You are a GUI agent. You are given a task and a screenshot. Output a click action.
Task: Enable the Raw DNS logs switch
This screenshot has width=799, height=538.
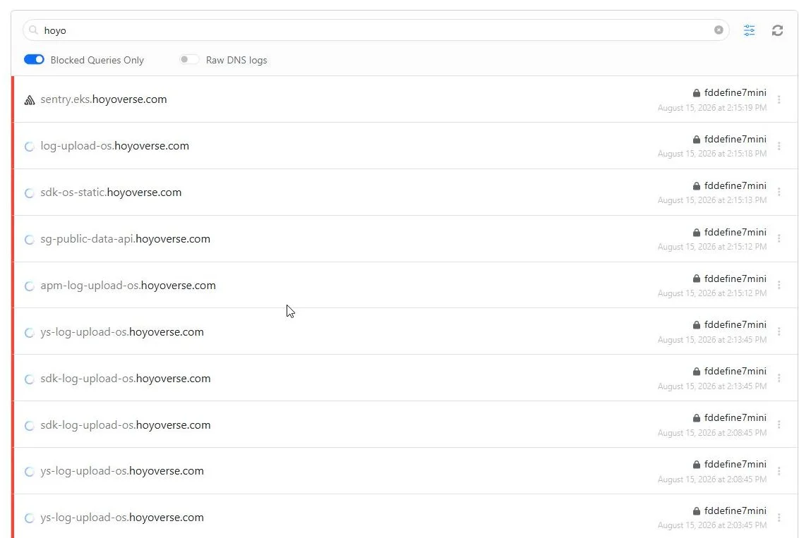pyautogui.click(x=189, y=59)
